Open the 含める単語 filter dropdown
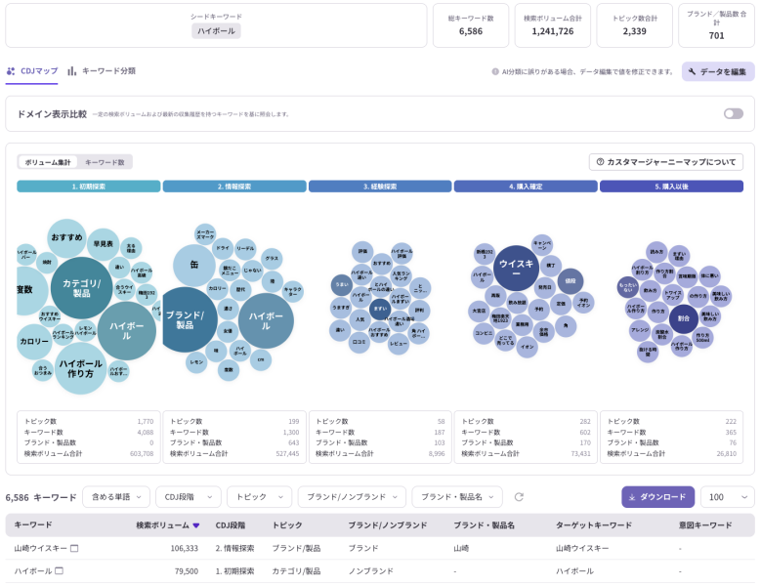Screen dimensions: 761x586 pos(116,497)
